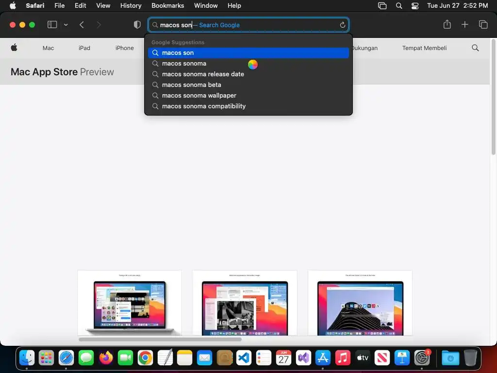Open Finder from the dock
This screenshot has height=373, width=497.
(x=27, y=358)
